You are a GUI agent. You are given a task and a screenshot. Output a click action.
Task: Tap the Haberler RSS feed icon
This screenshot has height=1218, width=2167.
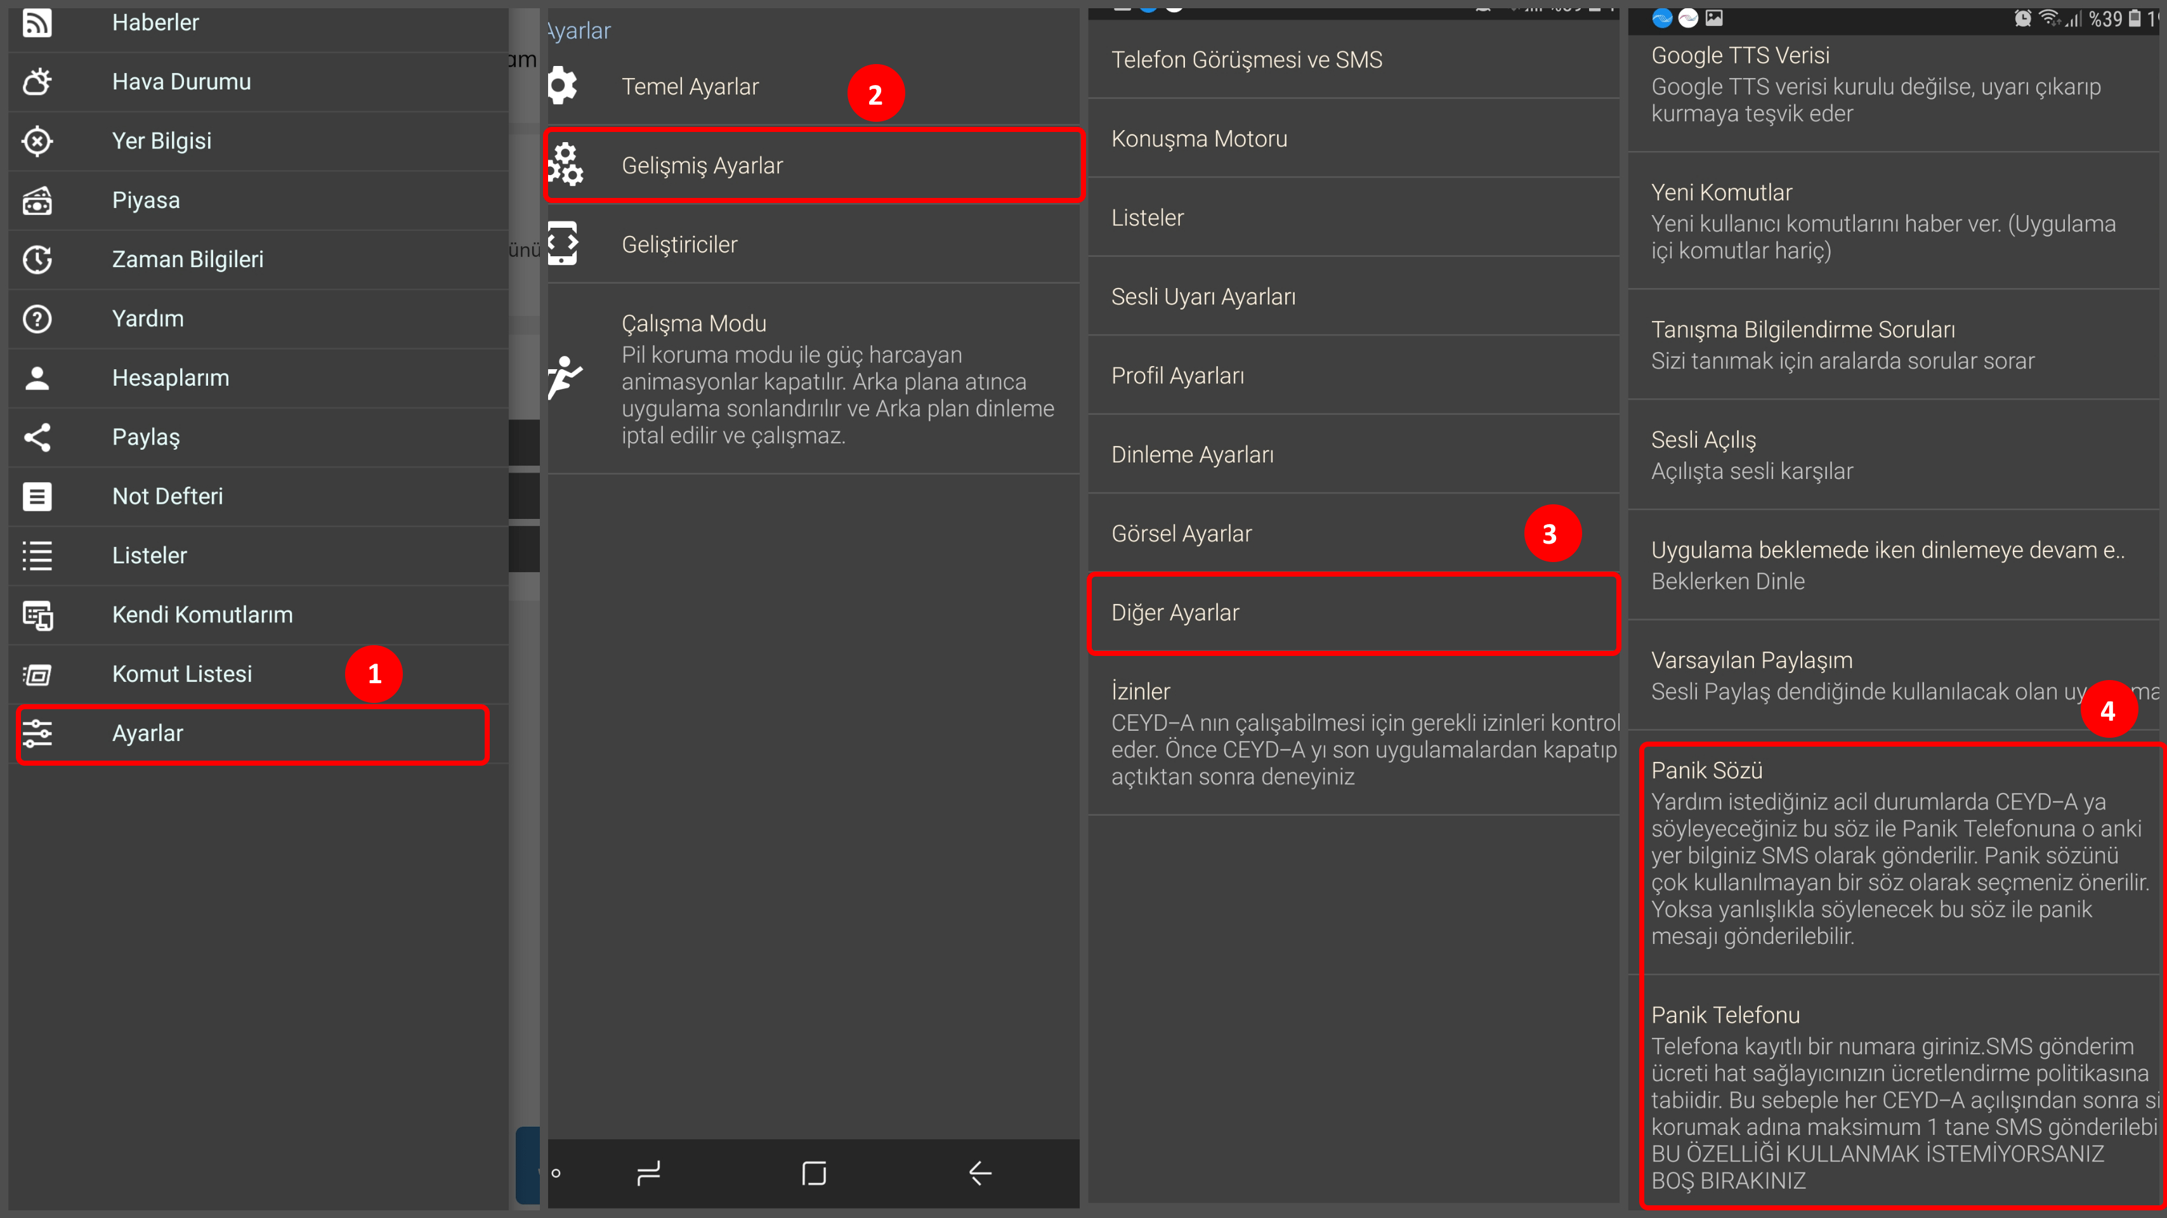[37, 23]
